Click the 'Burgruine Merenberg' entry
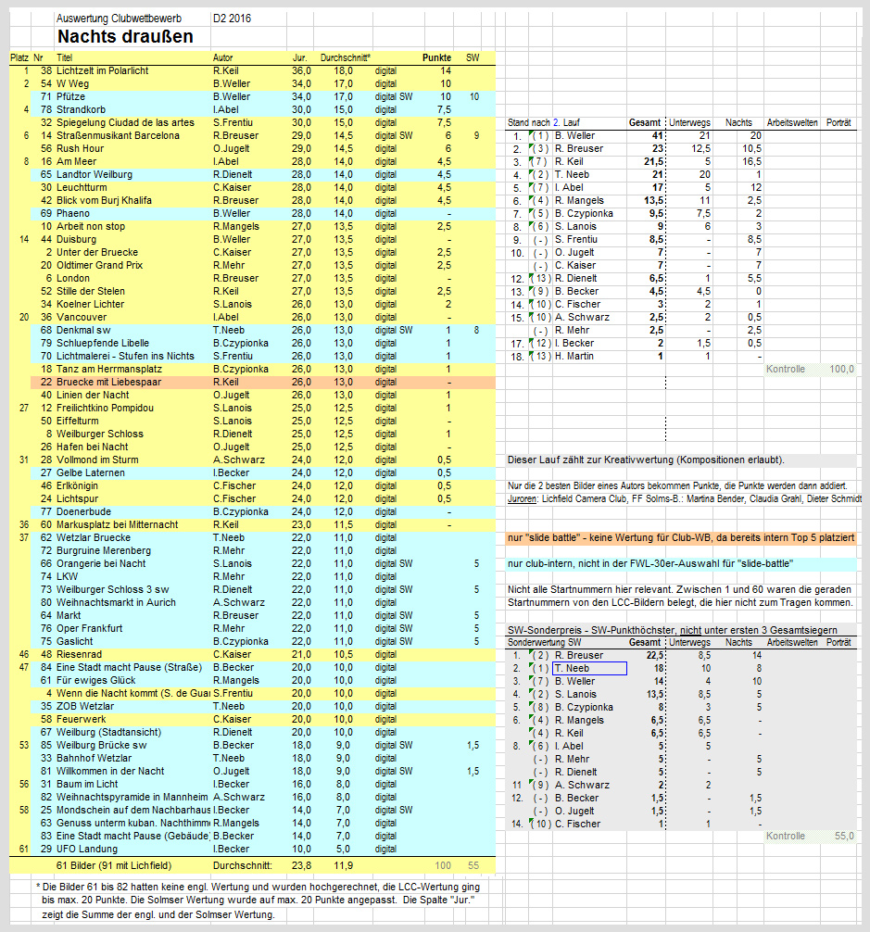 point(104,550)
